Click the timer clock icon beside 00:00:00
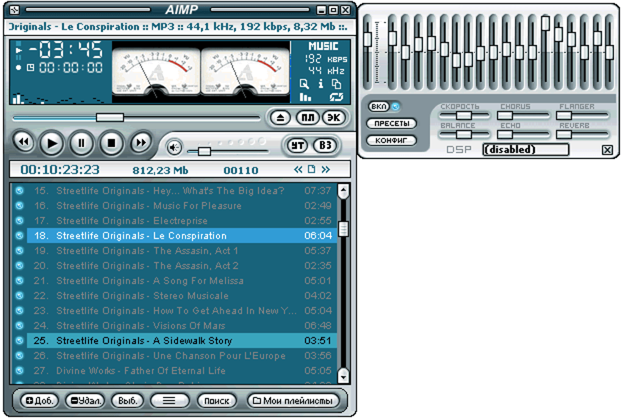 (x=30, y=68)
